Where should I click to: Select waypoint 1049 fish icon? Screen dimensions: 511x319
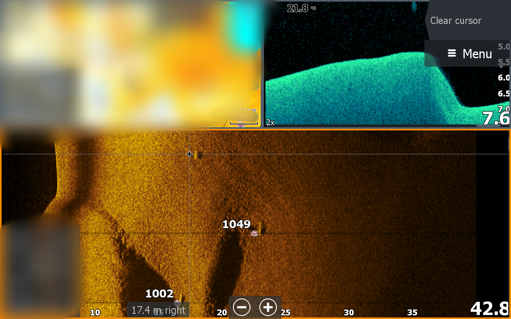click(x=254, y=233)
